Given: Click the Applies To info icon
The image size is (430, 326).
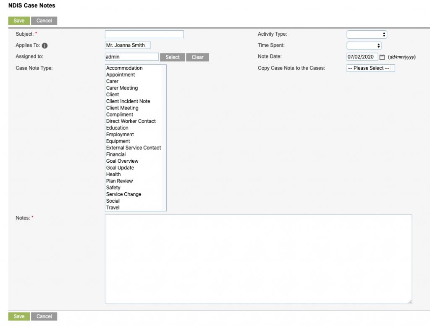Looking at the screenshot, I should [45, 45].
